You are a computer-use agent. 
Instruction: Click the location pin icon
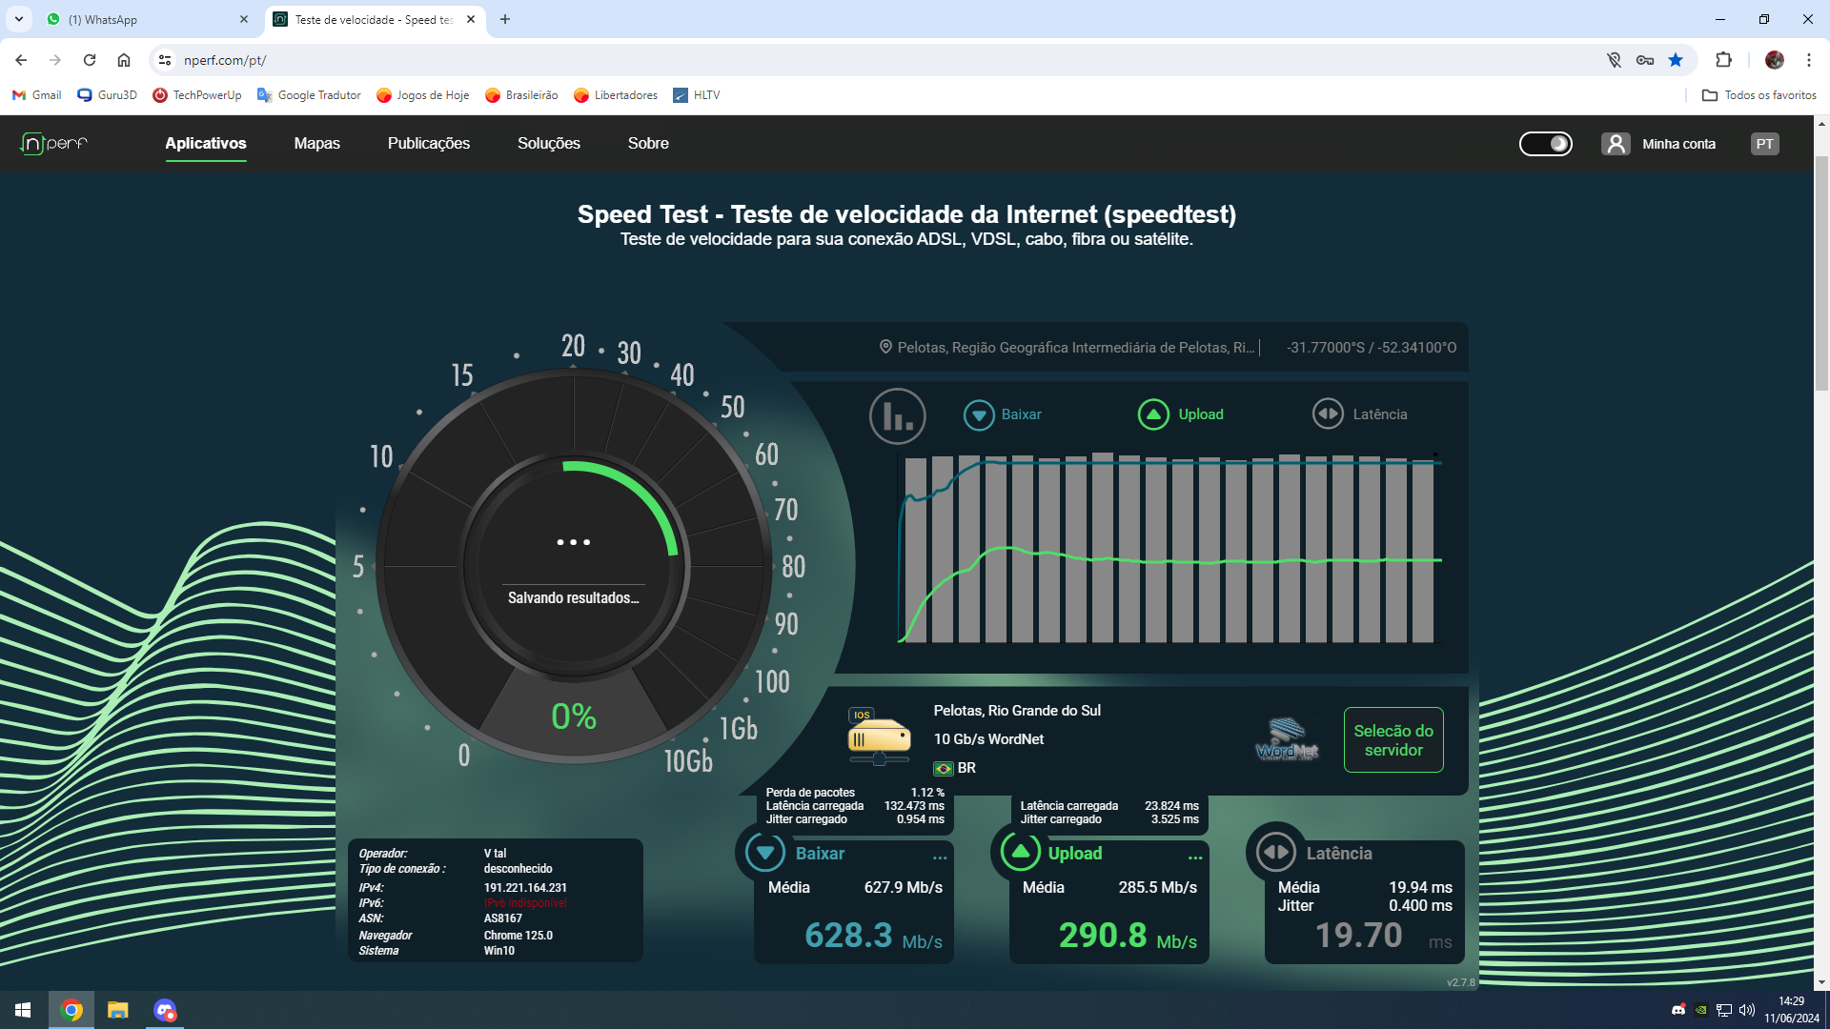click(885, 347)
